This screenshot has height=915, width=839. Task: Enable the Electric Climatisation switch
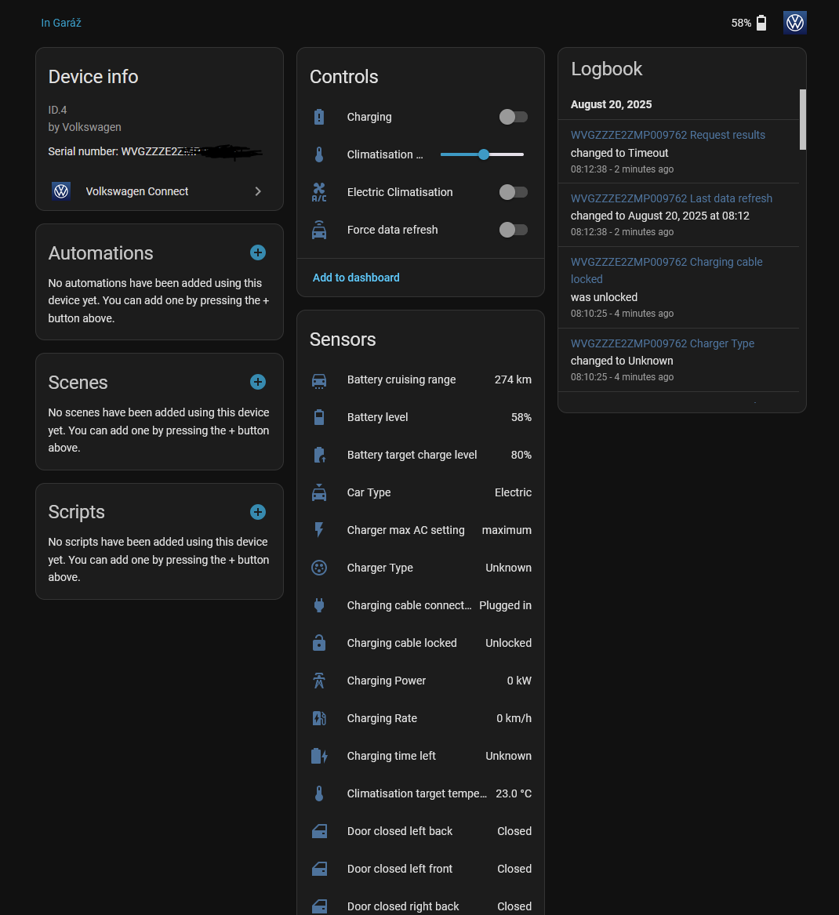click(514, 192)
